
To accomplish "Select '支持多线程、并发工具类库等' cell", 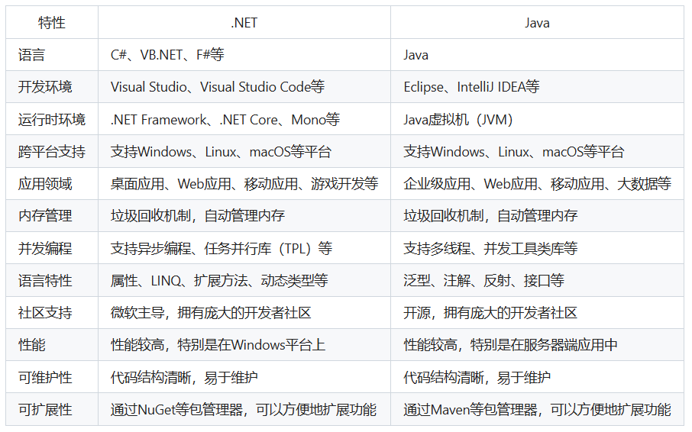I will pos(537,248).
